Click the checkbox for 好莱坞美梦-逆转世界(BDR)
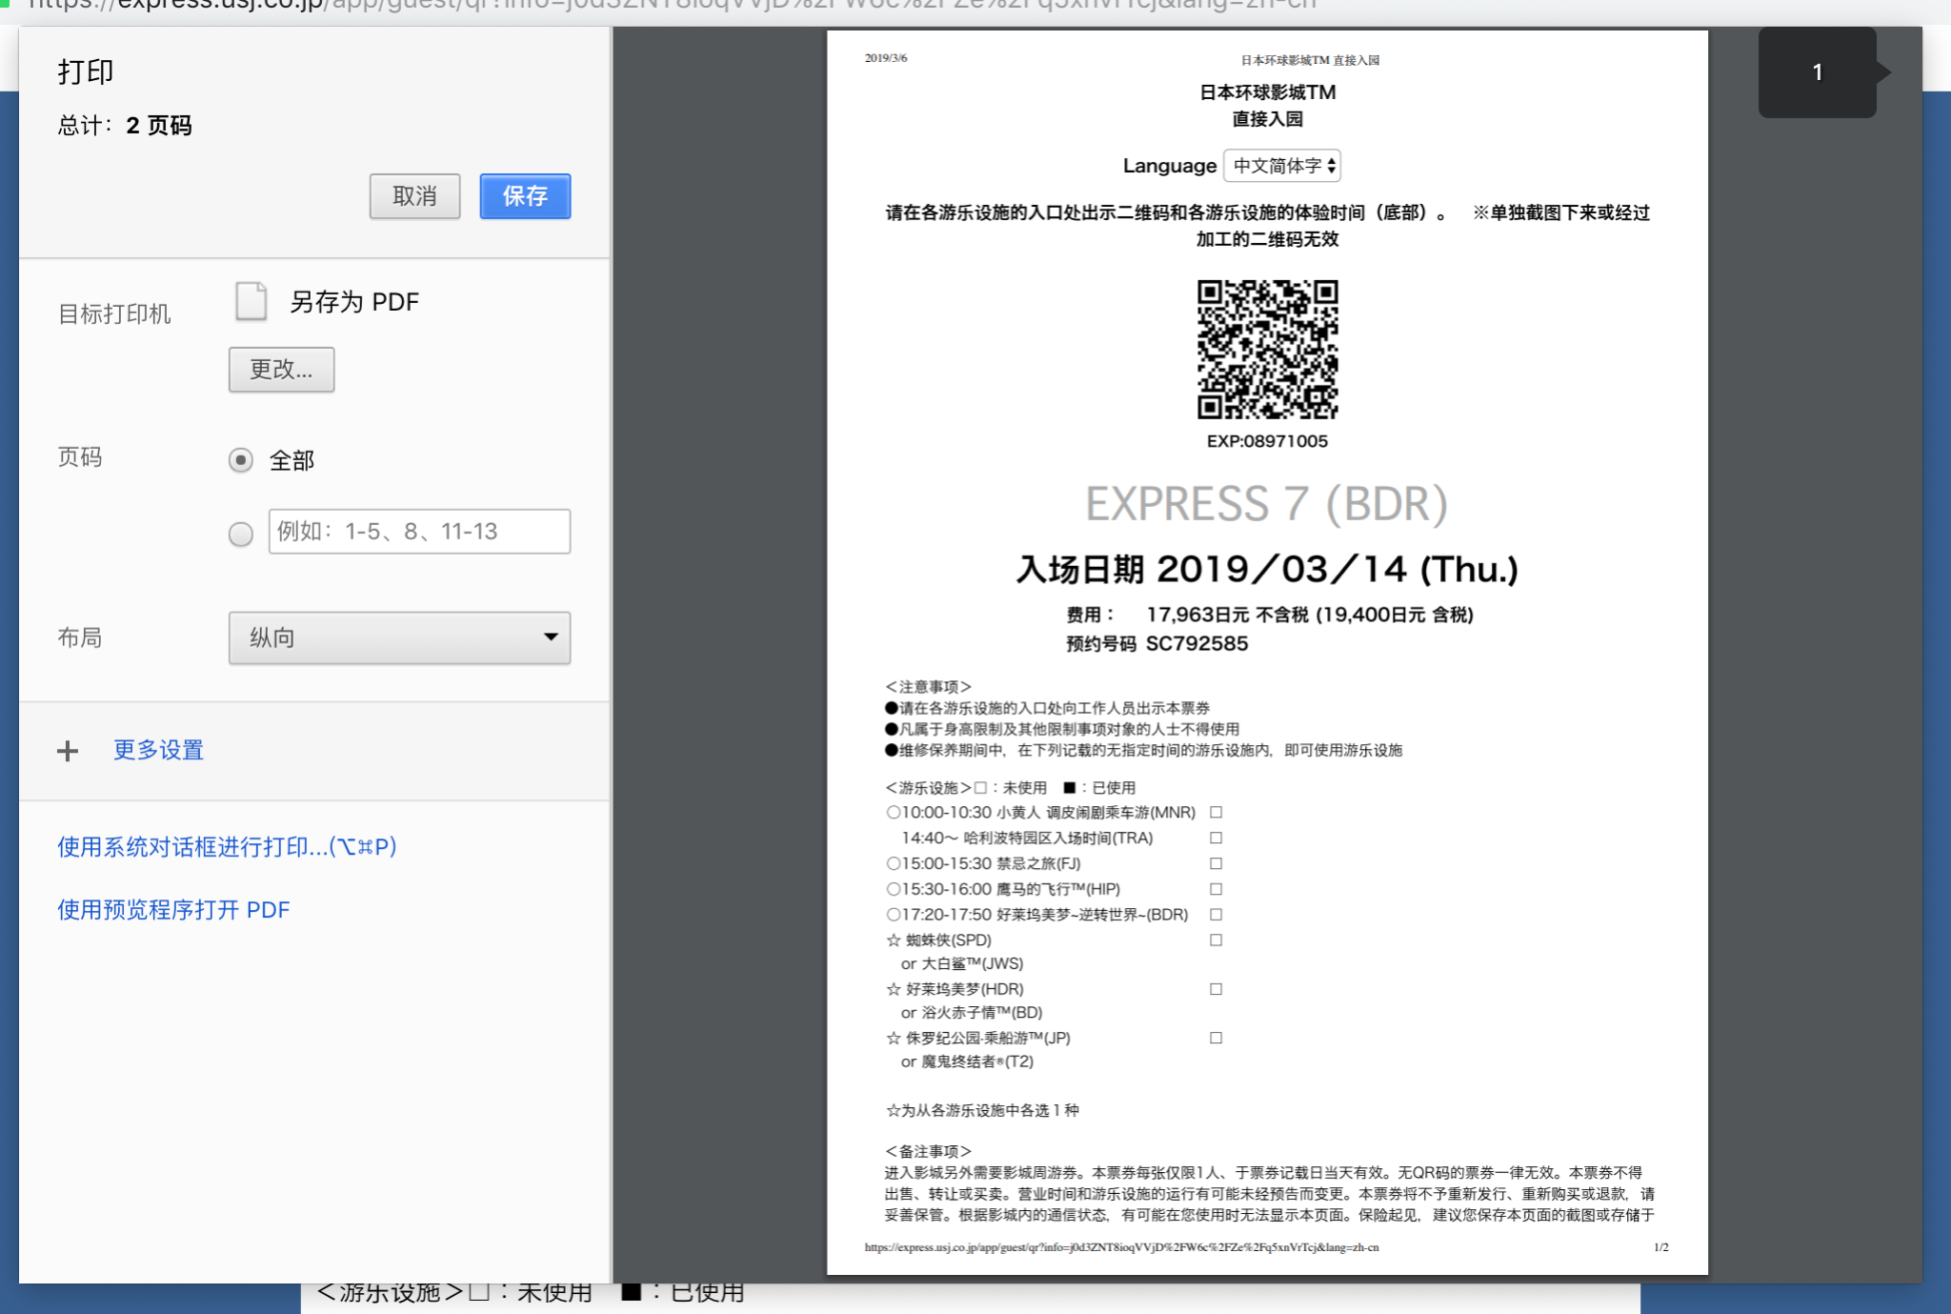This screenshot has width=1951, height=1314. coord(1216,915)
